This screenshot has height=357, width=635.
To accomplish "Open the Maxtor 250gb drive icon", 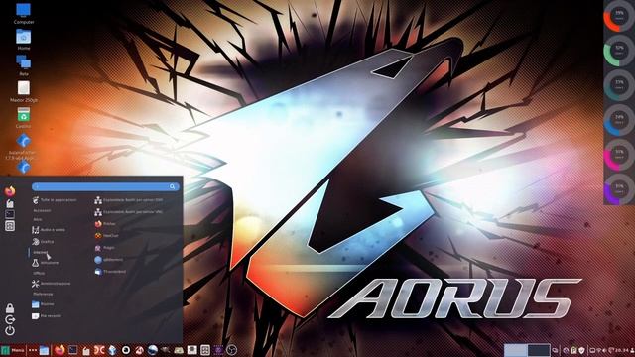I will click(24, 91).
